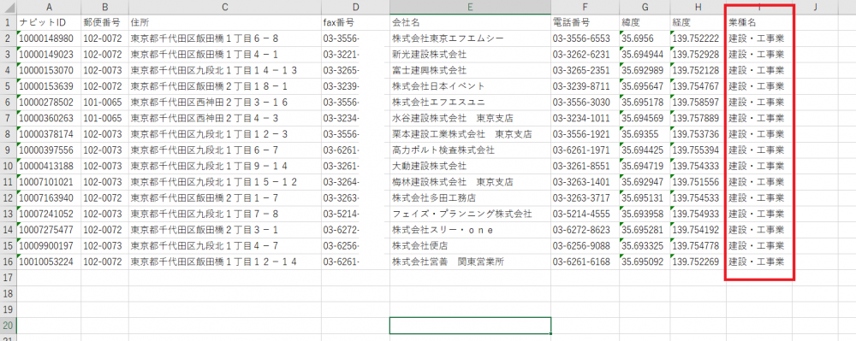This screenshot has width=856, height=341.
Task: Click the 住所 header cell
Action: (x=225, y=23)
